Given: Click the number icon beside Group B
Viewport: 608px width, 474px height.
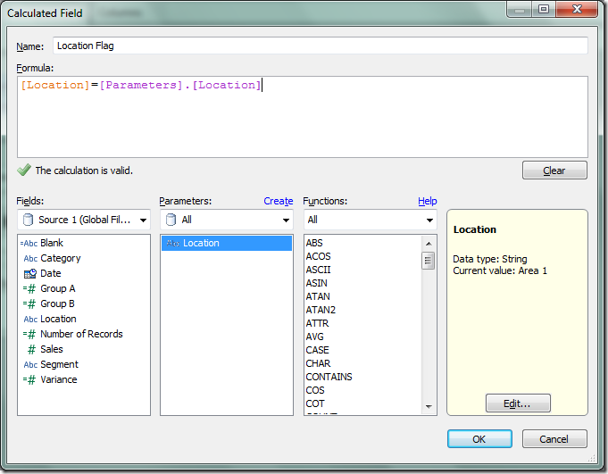Looking at the screenshot, I should (x=29, y=304).
